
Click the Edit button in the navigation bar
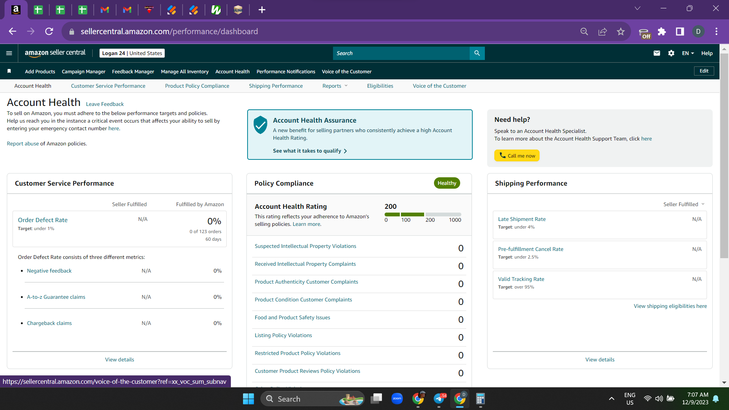coord(704,71)
